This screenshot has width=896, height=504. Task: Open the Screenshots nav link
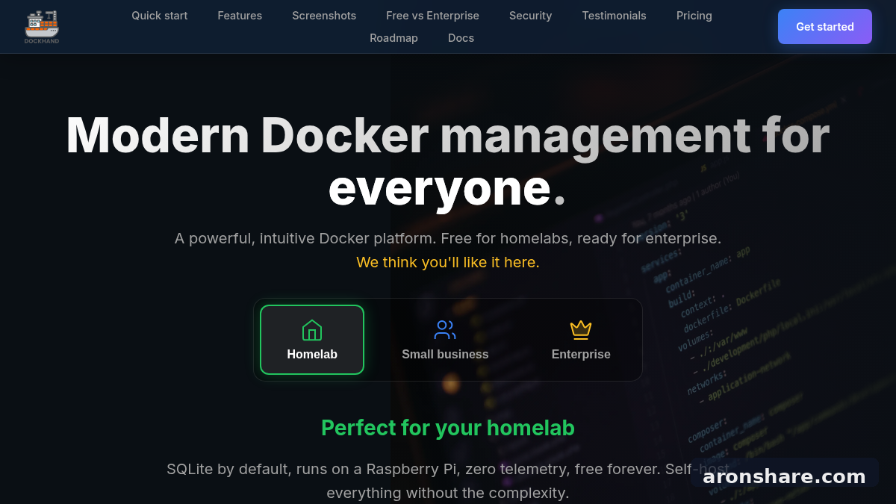pos(324,16)
